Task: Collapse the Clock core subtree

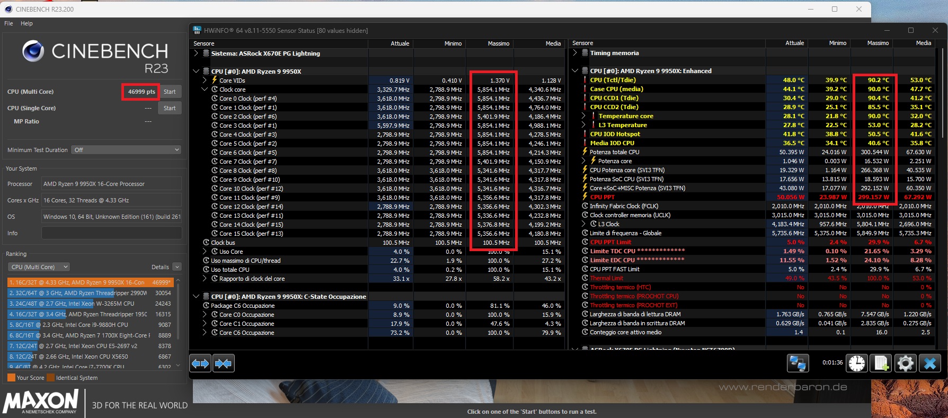Action: pos(205,90)
